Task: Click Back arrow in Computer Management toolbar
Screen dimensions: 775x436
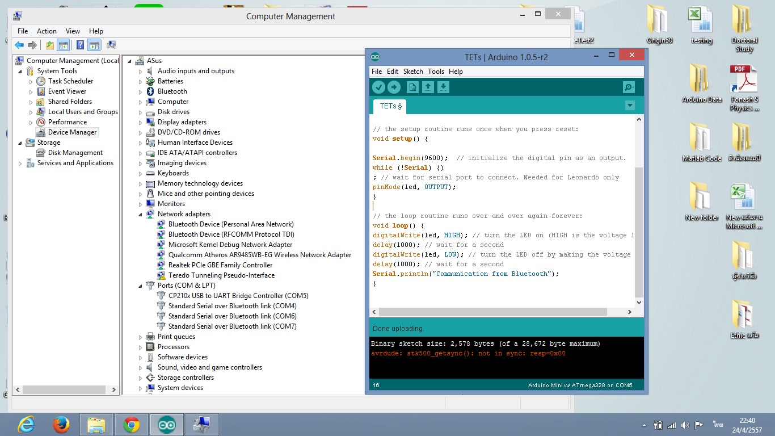Action: 19,45
